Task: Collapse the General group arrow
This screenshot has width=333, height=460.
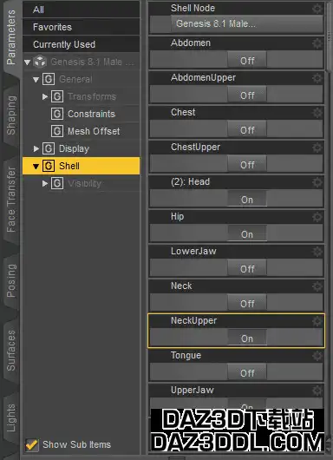Action: pyautogui.click(x=36, y=80)
